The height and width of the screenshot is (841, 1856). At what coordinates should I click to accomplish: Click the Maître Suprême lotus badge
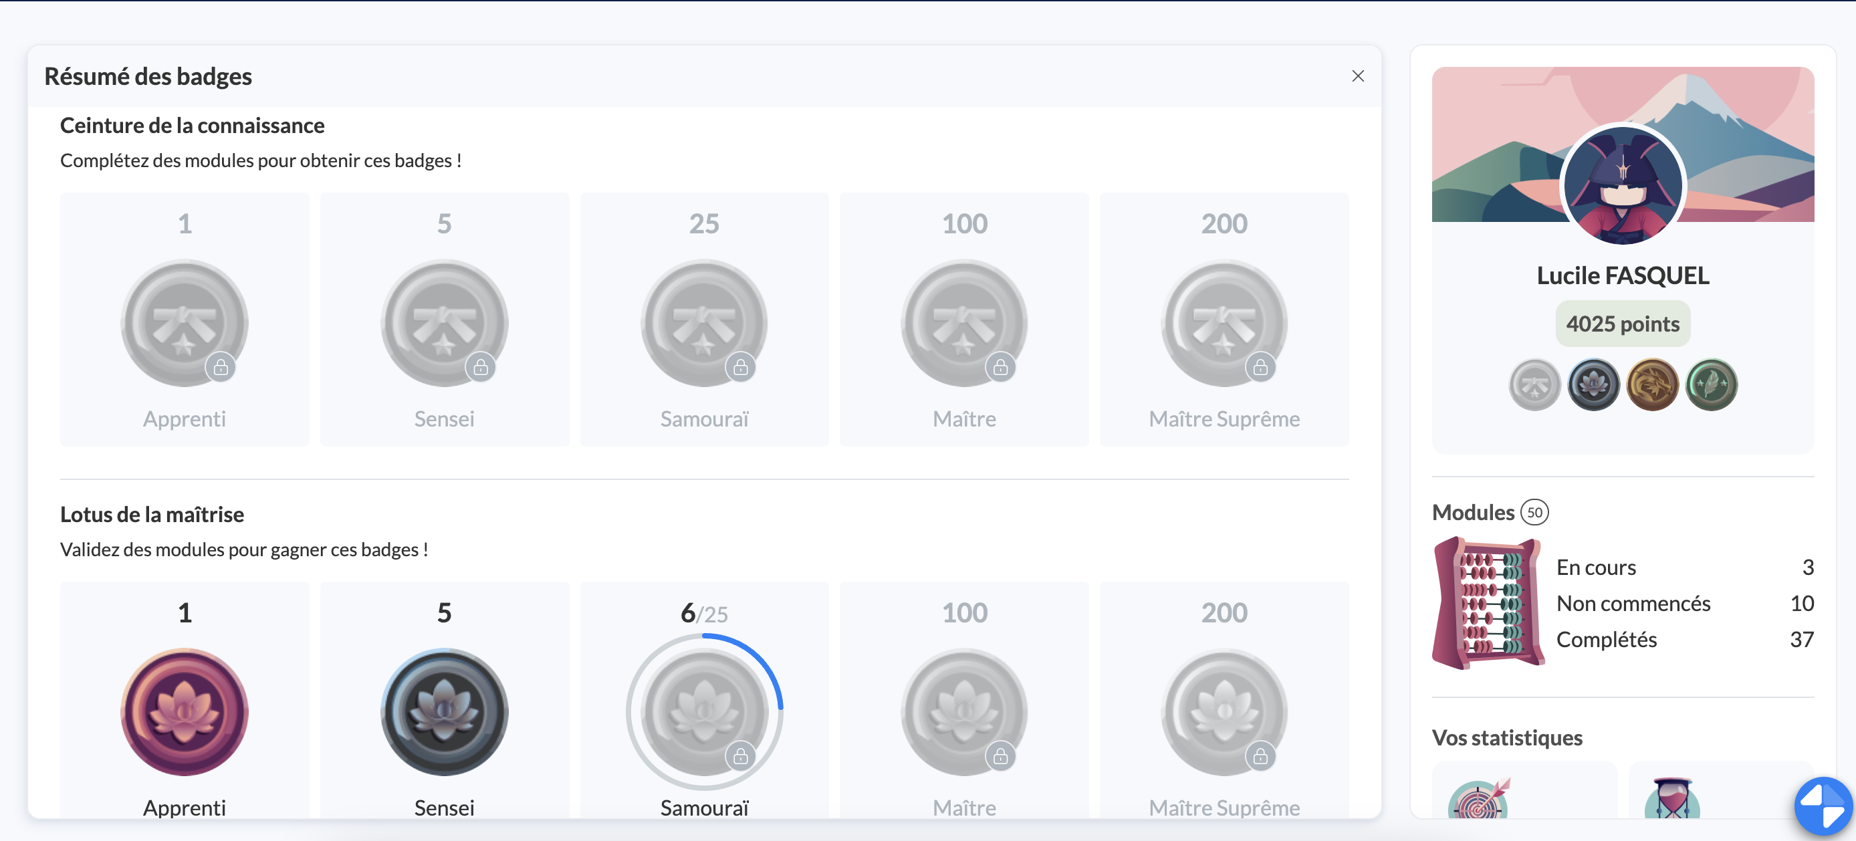click(1224, 711)
